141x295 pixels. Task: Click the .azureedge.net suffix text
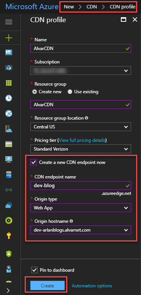(116, 194)
